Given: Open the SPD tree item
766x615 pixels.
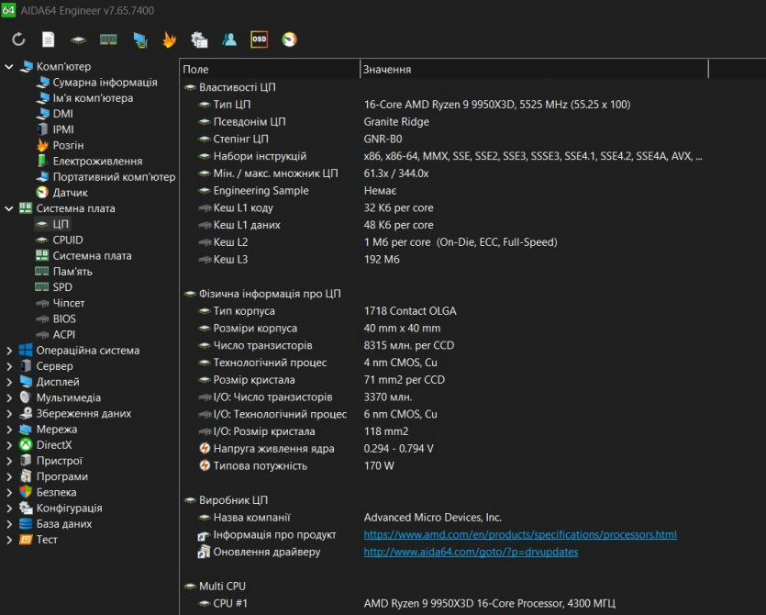Looking at the screenshot, I should 62,287.
